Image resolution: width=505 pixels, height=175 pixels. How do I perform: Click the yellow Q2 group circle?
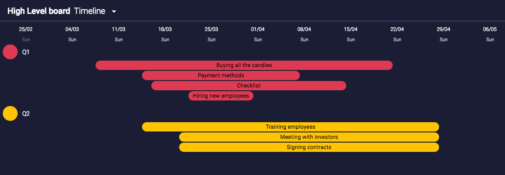[10, 113]
